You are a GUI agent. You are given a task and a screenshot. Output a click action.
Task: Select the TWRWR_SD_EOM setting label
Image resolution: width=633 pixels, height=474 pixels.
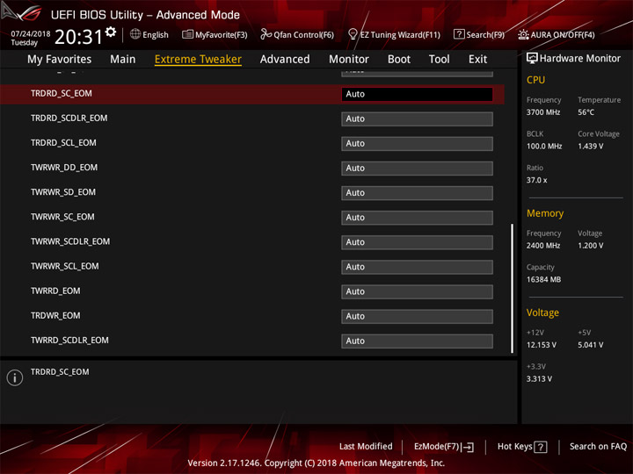63,192
